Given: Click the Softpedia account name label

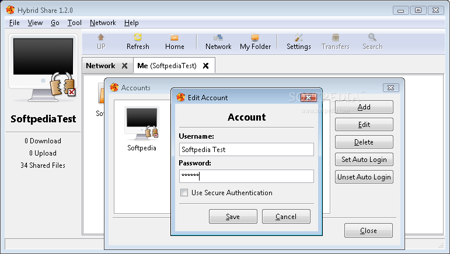Looking at the screenshot, I should (x=142, y=148).
